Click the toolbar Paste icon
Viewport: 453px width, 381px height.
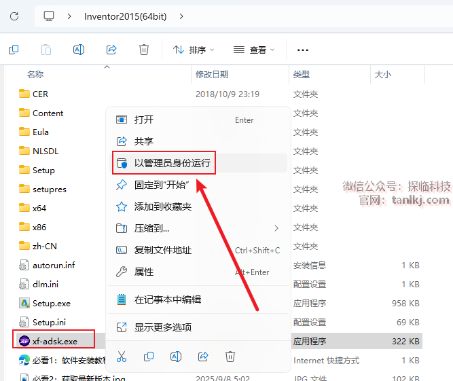click(46, 50)
